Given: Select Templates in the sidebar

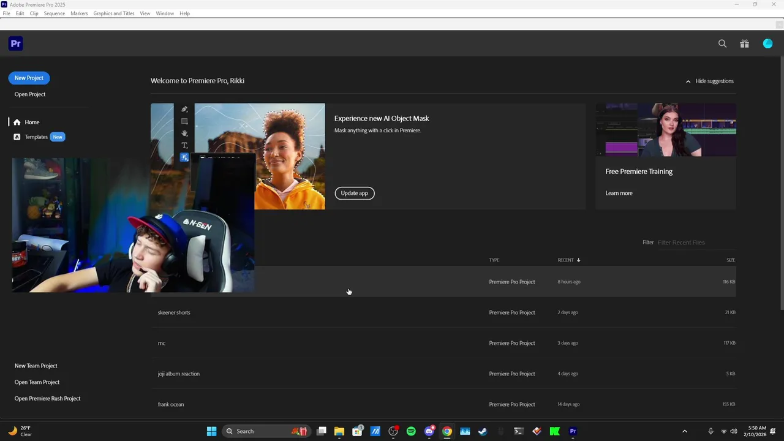Looking at the screenshot, I should click(36, 137).
